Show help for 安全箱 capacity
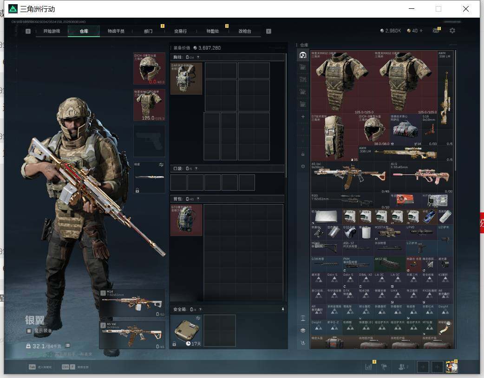Screen dimensions: 484x378 pos(200,309)
